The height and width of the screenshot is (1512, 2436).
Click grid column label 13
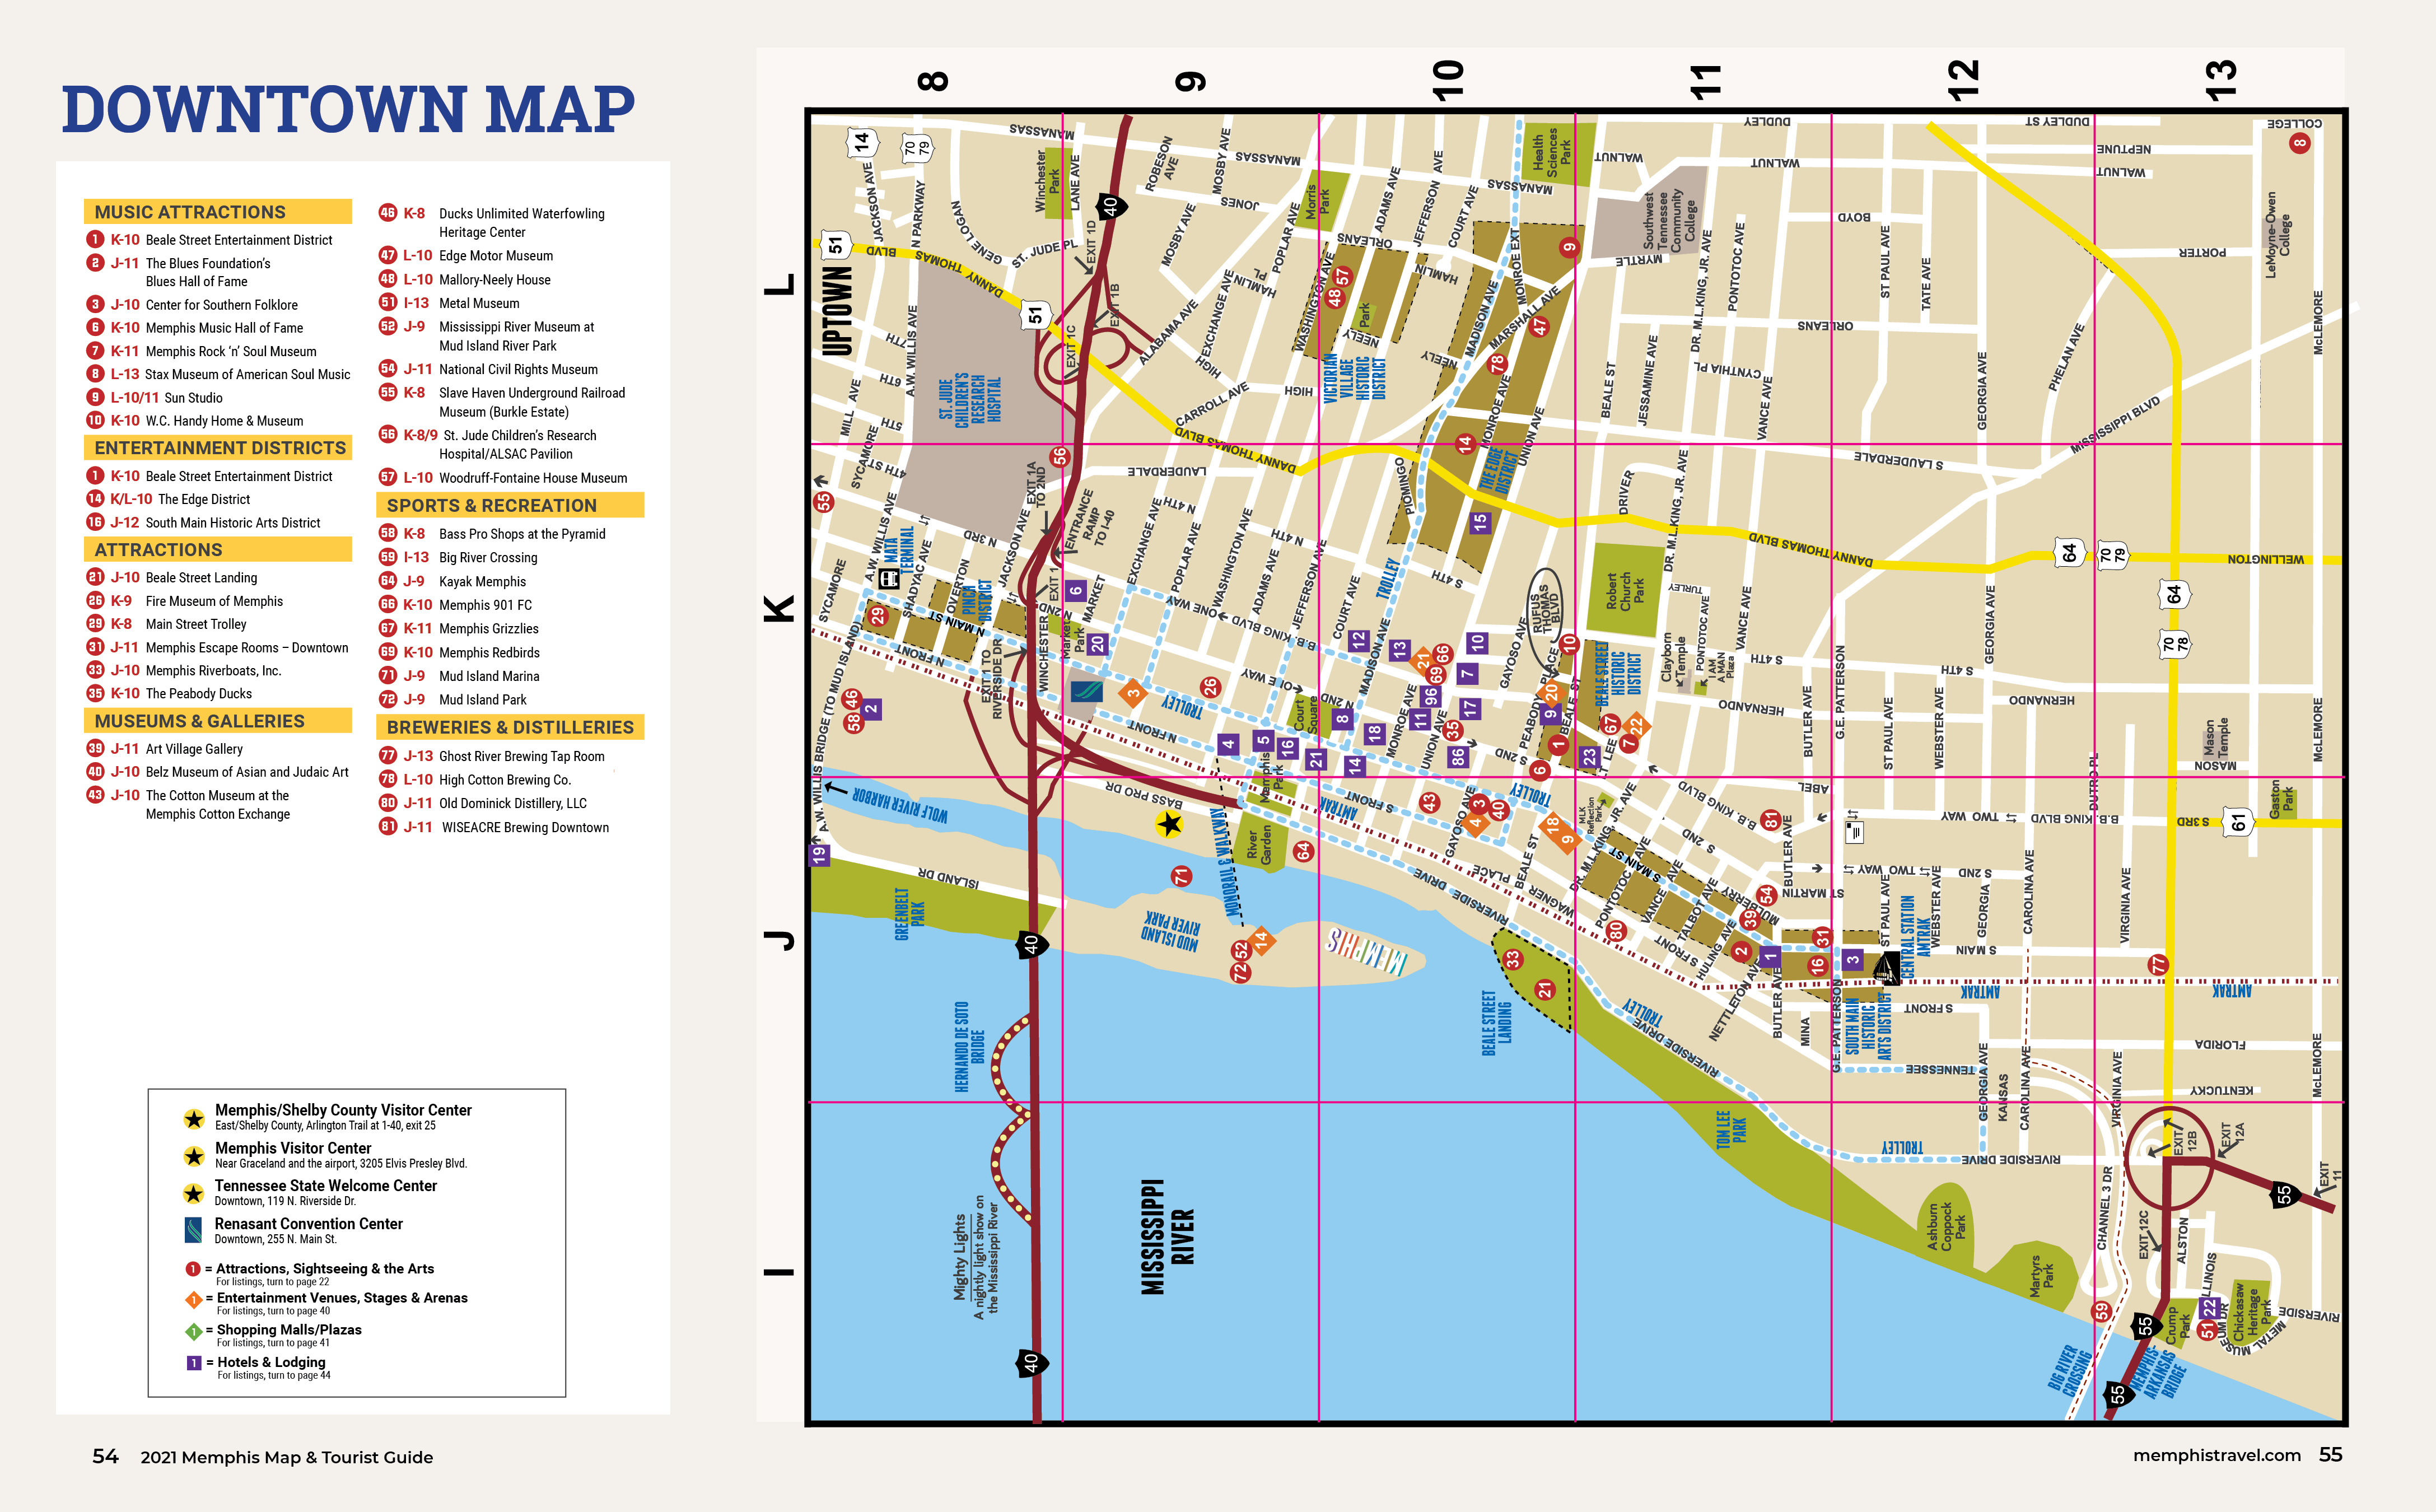coord(2221,80)
